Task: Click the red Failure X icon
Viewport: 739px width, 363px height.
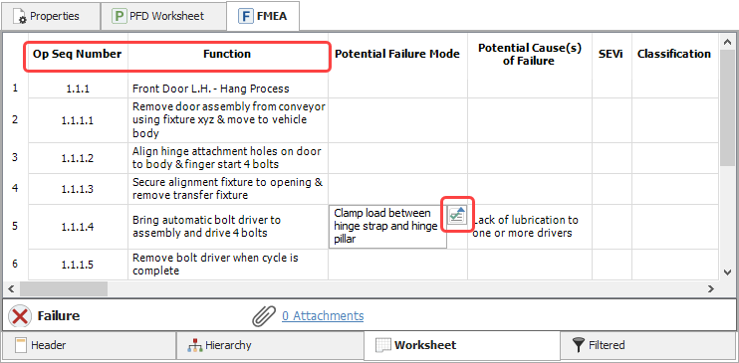Action: pos(20,315)
